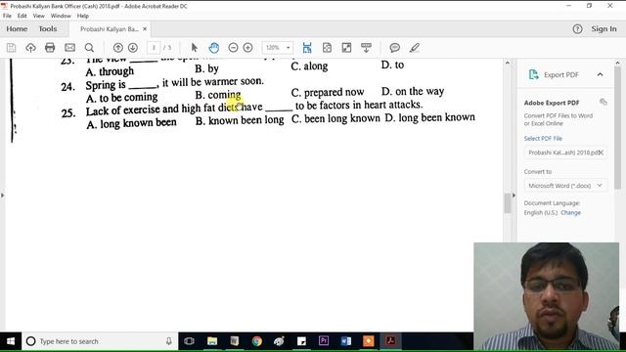The image size is (626, 352).
Task: Open Premiere Pro from taskbar
Action: click(x=324, y=341)
